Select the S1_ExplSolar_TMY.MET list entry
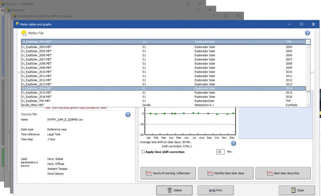This screenshot has height=196, width=321. [36, 101]
